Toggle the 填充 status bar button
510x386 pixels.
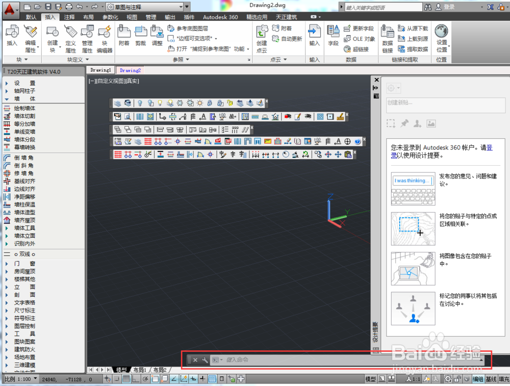pyautogui.click(x=504, y=379)
